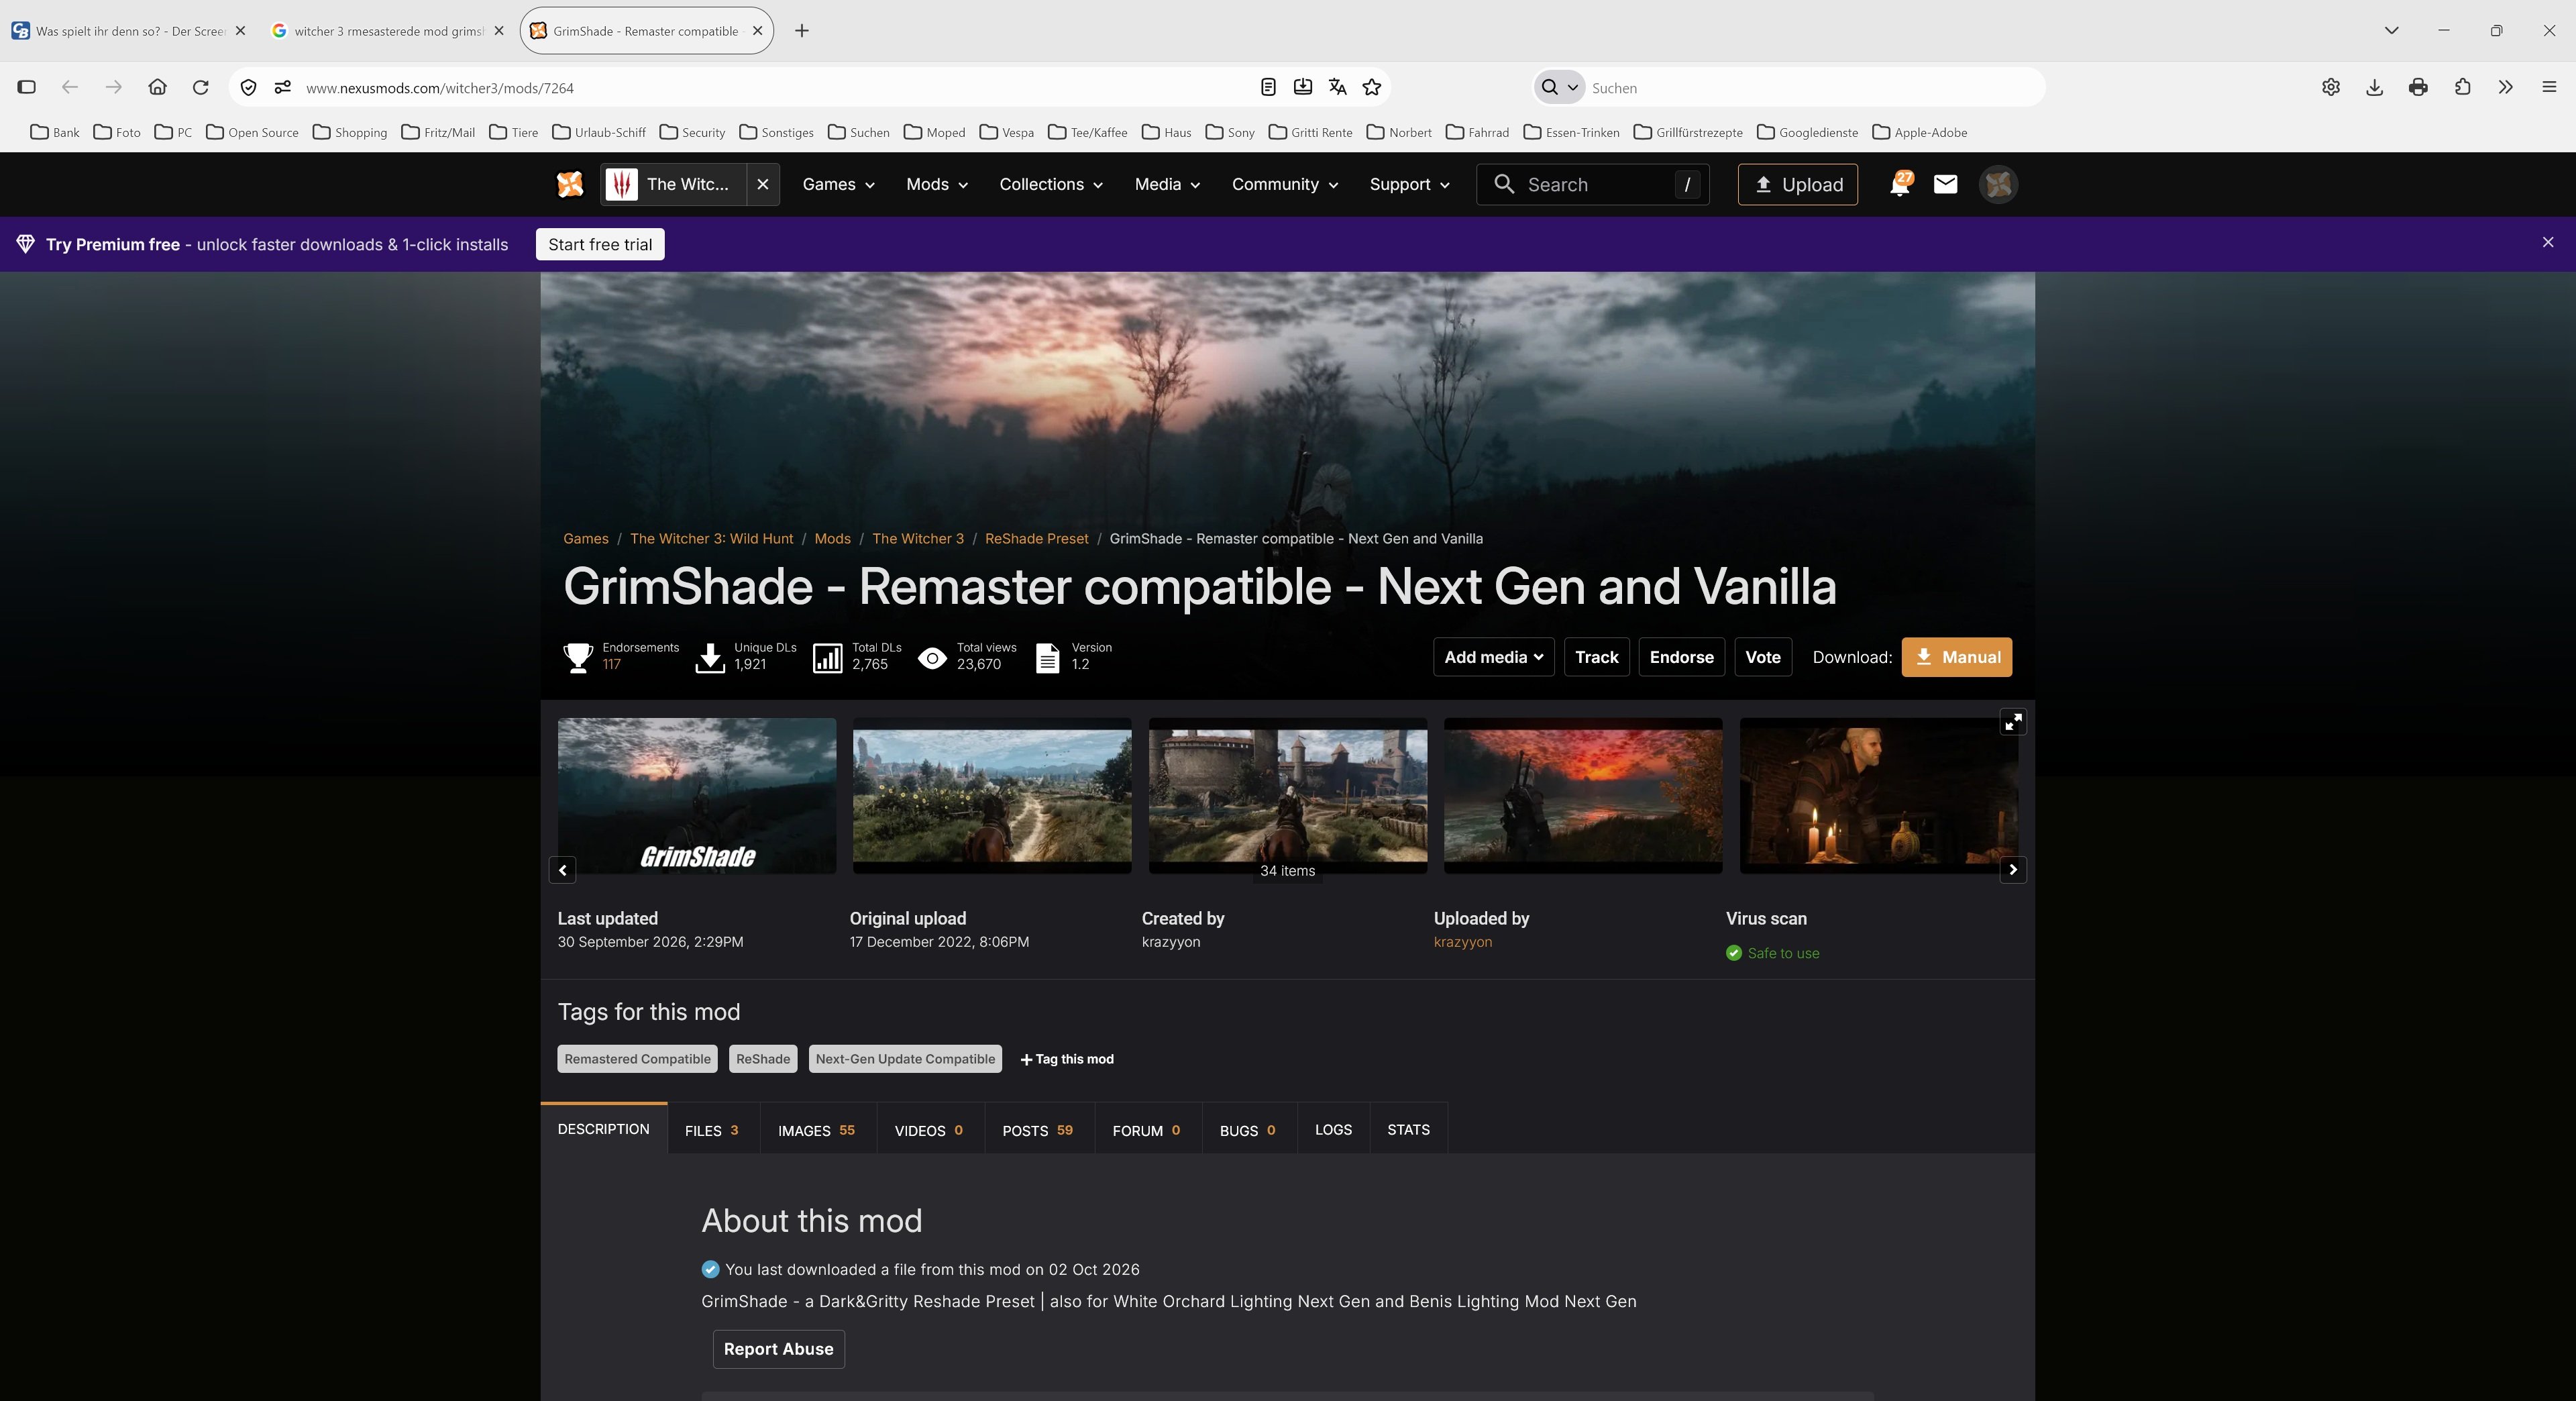2576x1401 pixels.
Task: Open the GrimShade logo thumbnail
Action: [697, 796]
